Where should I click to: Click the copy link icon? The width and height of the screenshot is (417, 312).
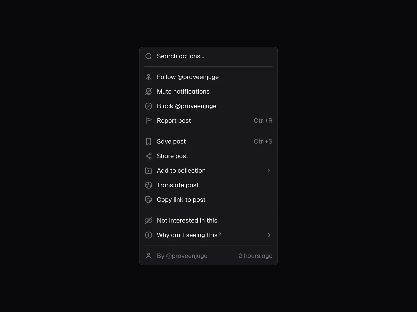tap(149, 200)
